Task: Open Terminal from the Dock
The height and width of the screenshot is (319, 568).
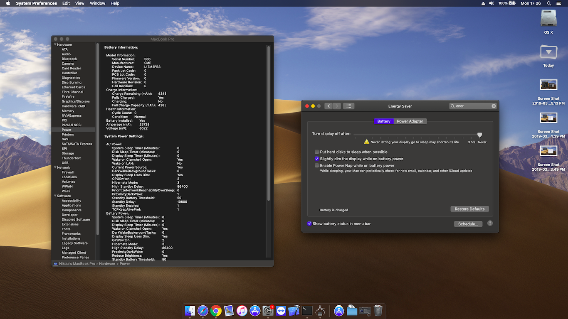Action: pos(307,311)
